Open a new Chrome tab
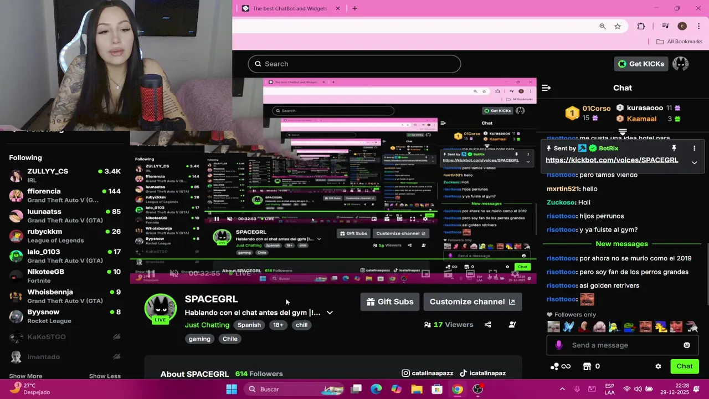Screen dimensions: 709x399 click(x=354, y=8)
